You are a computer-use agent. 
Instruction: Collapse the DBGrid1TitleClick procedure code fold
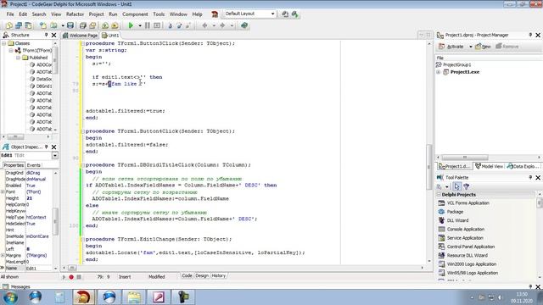click(82, 165)
